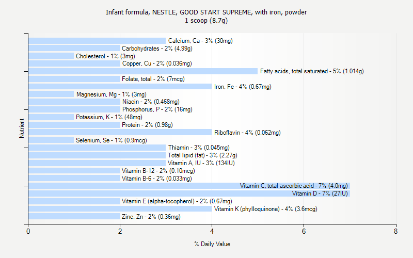Click the chart title about Nestle infant formula

click(x=206, y=12)
